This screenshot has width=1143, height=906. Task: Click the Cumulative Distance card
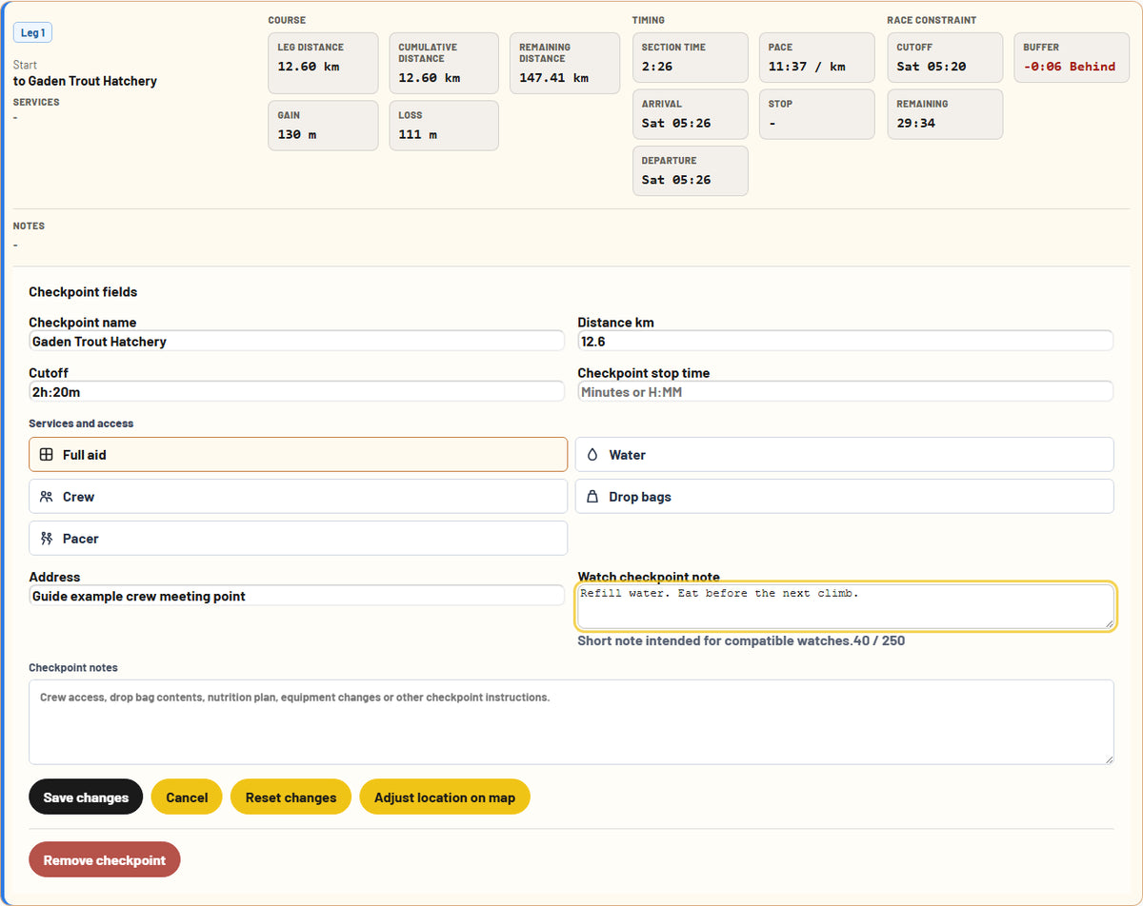444,63
